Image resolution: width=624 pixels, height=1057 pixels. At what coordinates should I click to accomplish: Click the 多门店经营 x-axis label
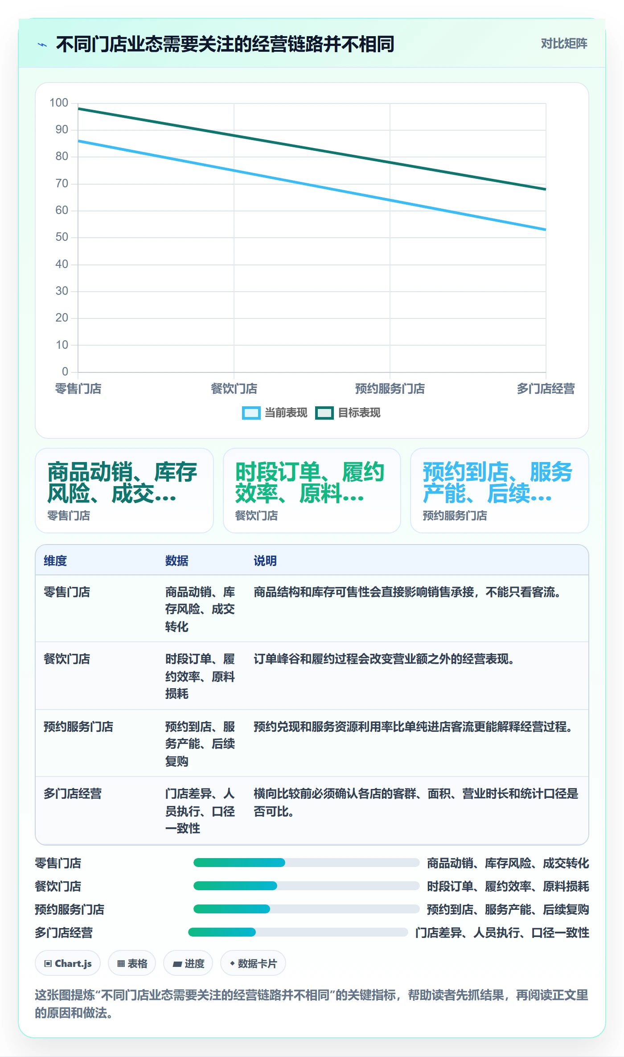pyautogui.click(x=546, y=388)
